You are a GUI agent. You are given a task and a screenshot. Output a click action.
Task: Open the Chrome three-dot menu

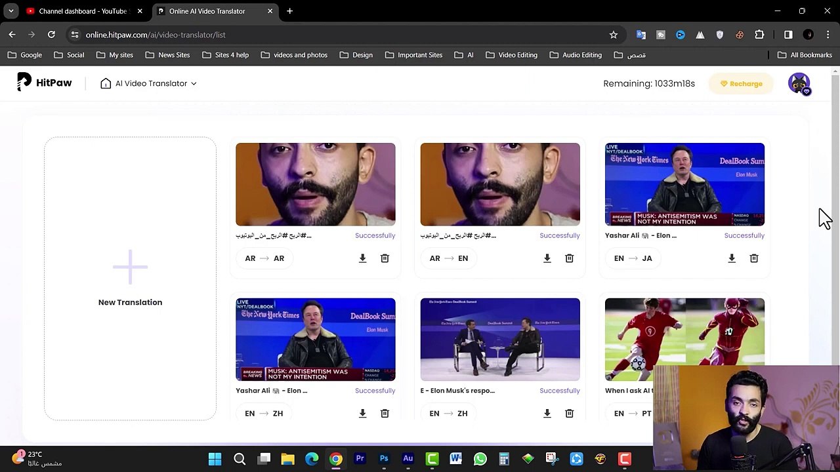[828, 35]
